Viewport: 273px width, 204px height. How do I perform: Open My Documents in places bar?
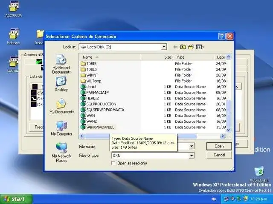61,106
